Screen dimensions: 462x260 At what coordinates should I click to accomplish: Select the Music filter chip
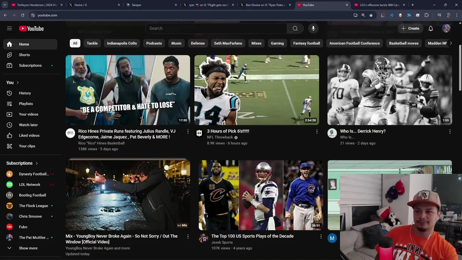point(176,43)
